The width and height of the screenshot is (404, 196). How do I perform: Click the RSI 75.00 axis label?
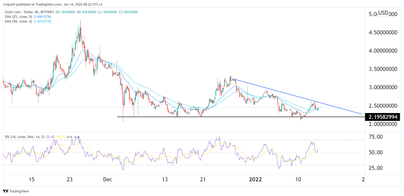(x=375, y=137)
